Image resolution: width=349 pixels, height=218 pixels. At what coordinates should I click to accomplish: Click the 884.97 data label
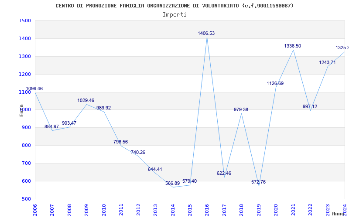pyautogui.click(x=51, y=126)
